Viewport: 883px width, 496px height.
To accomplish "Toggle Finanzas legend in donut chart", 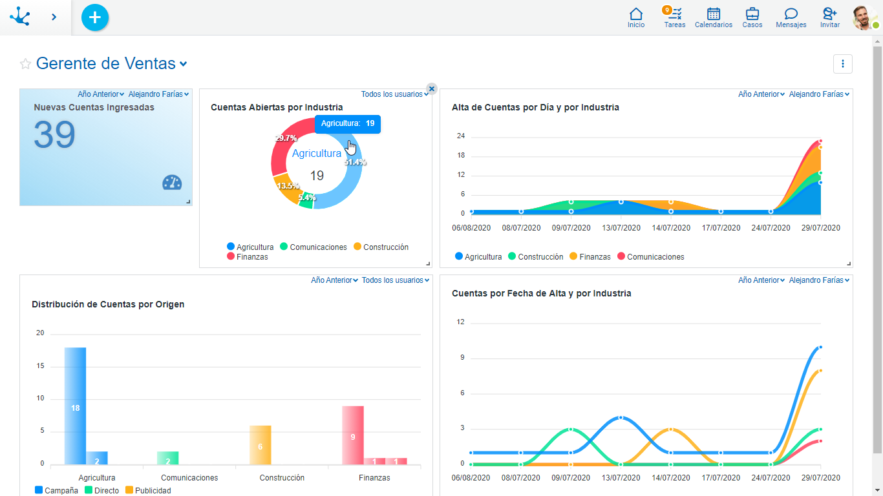I will coord(248,257).
